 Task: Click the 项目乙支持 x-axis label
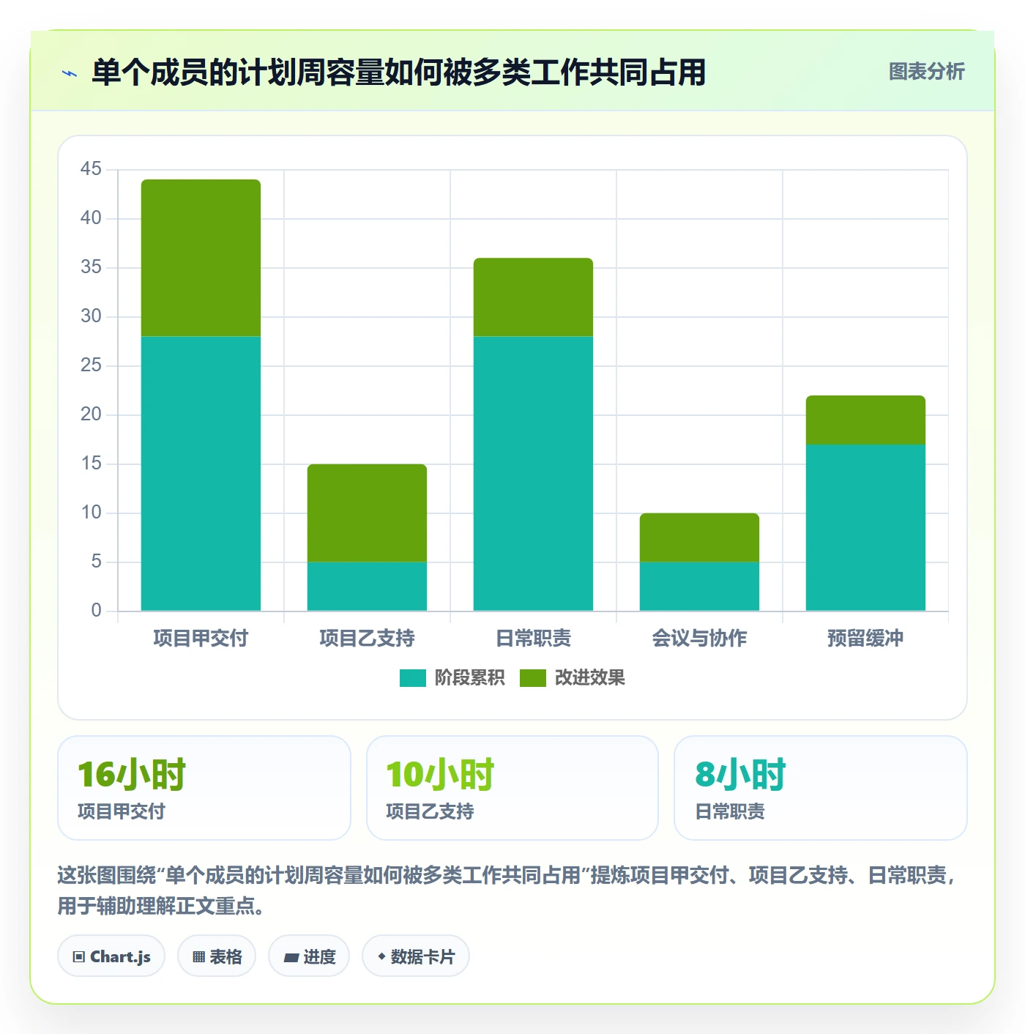point(367,638)
